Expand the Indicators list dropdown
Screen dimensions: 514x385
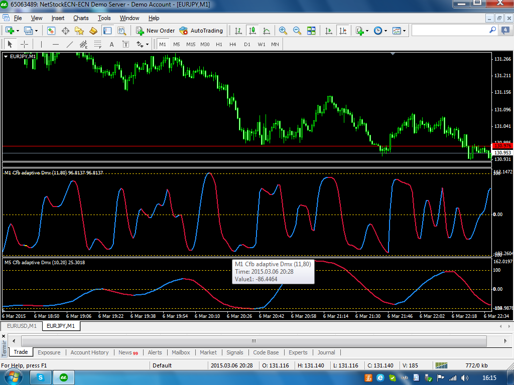[x=367, y=31]
